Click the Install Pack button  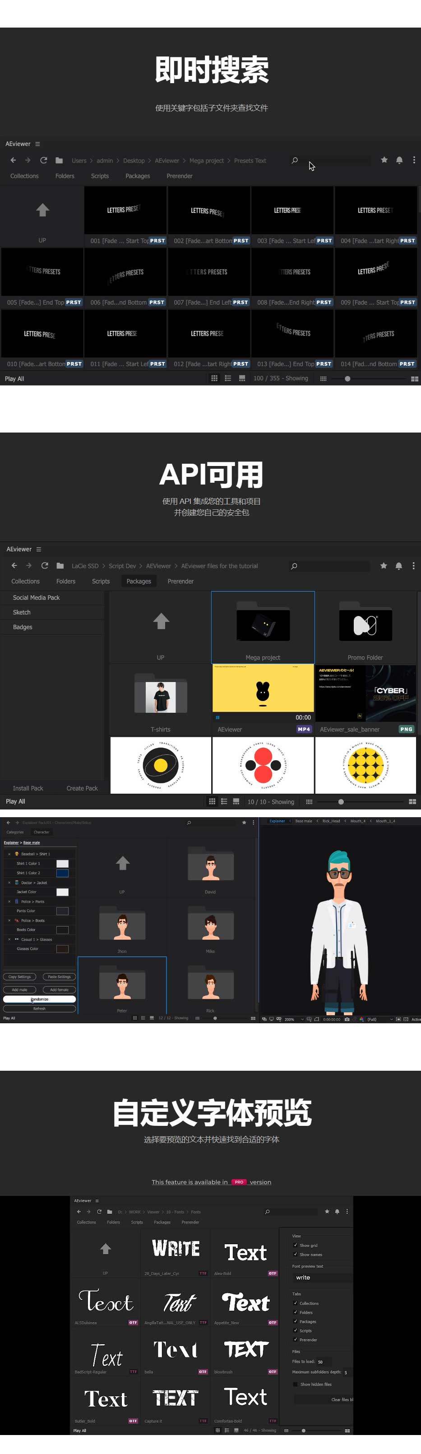point(28,788)
